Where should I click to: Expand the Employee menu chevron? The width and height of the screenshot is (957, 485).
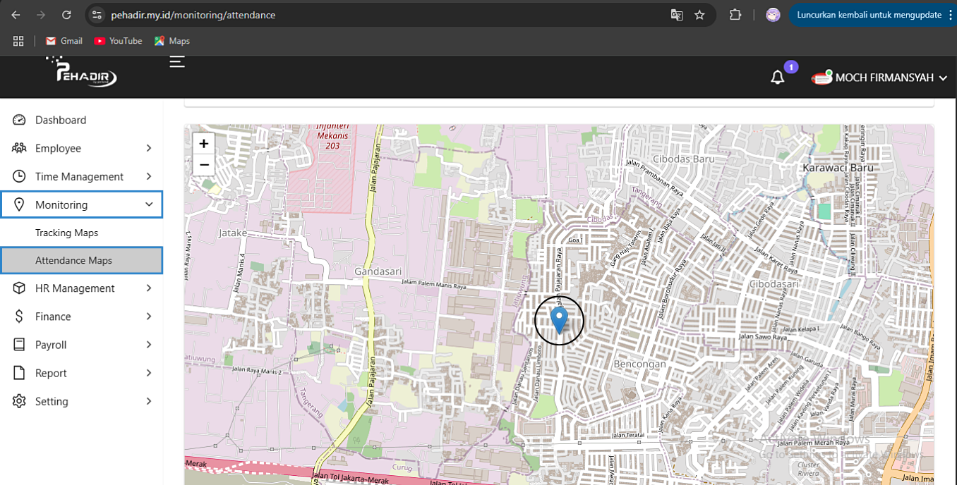[149, 148]
